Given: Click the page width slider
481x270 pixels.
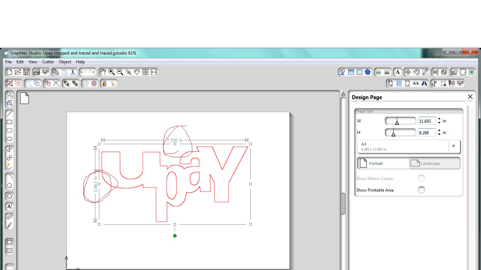Looking at the screenshot, I should [400, 121].
